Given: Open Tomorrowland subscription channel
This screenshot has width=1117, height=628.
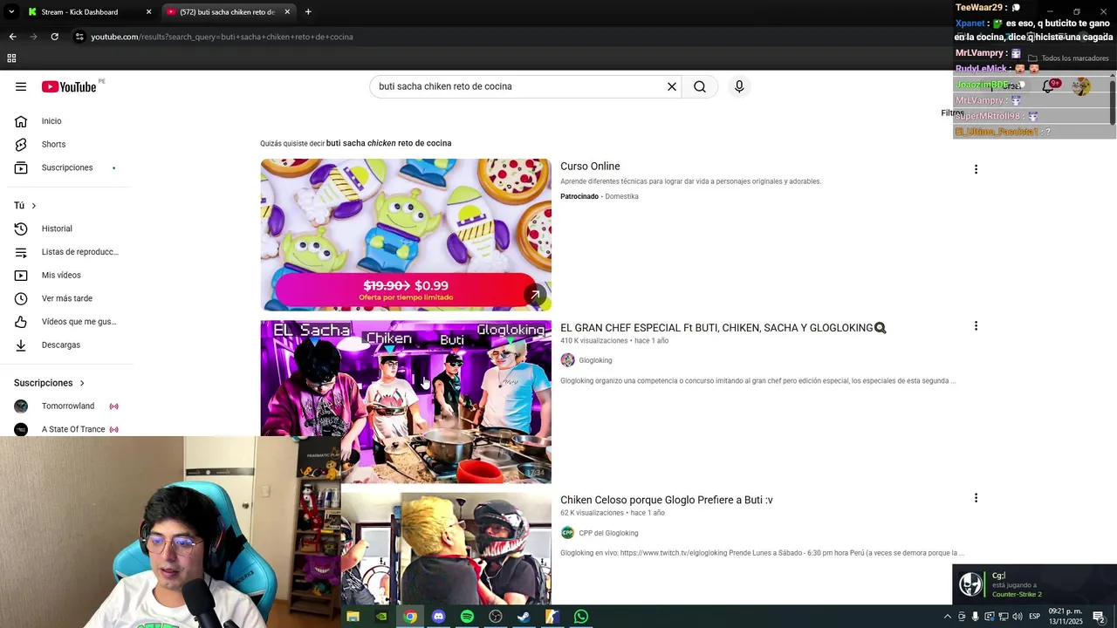Looking at the screenshot, I should click(x=70, y=406).
